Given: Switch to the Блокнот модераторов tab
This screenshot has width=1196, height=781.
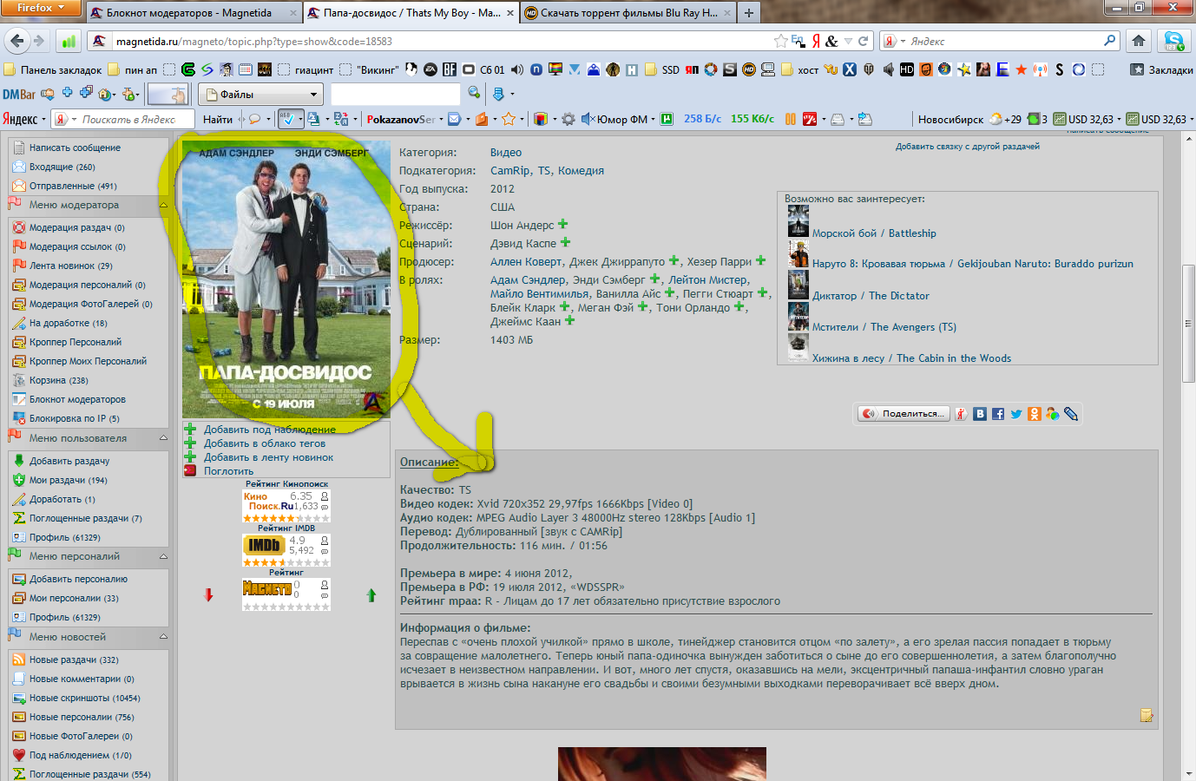Looking at the screenshot, I should pyautogui.click(x=194, y=13).
